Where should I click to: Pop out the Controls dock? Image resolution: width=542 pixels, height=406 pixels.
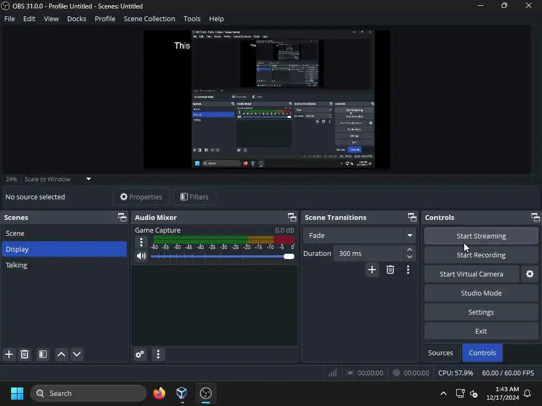(536, 217)
